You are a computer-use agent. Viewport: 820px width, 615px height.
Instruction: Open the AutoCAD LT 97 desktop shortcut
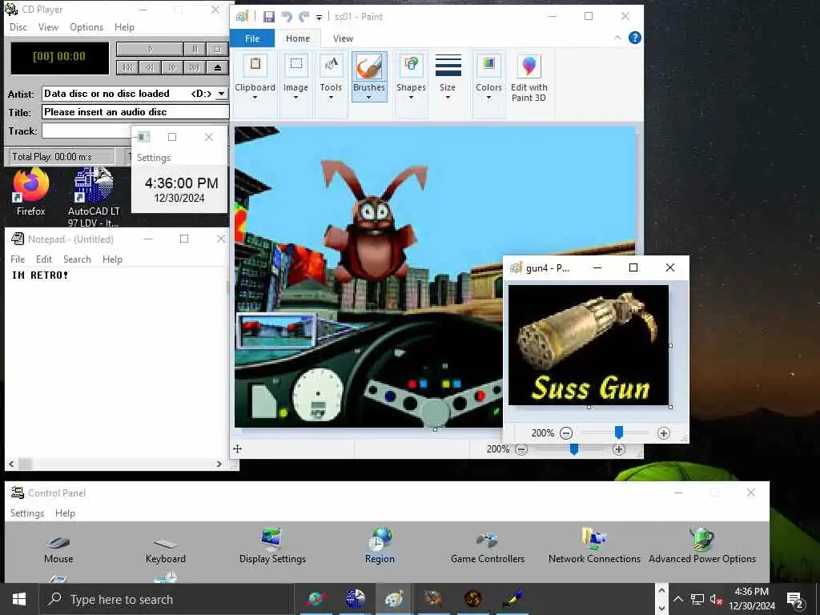pyautogui.click(x=94, y=197)
